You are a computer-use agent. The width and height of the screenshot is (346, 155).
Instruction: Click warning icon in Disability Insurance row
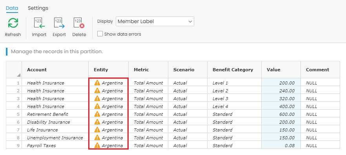tap(97, 122)
